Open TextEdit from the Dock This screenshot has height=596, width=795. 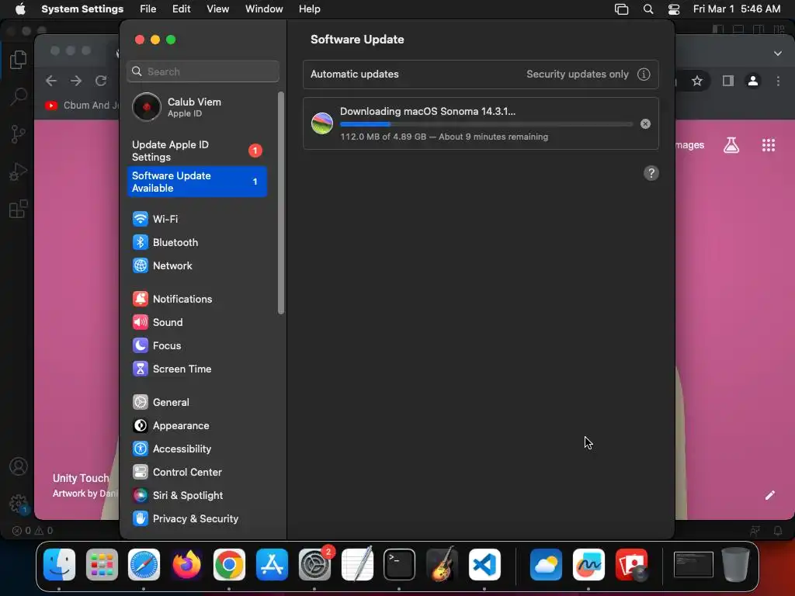357,564
